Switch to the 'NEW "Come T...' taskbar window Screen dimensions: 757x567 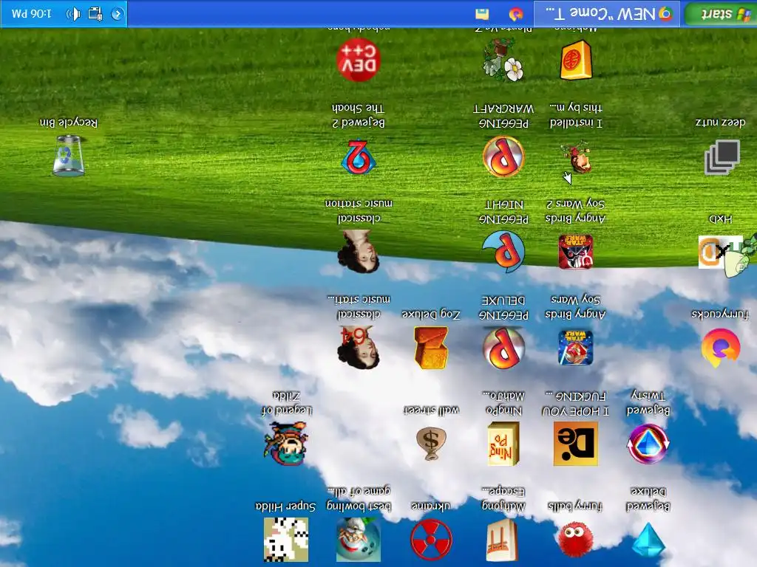pos(607,13)
